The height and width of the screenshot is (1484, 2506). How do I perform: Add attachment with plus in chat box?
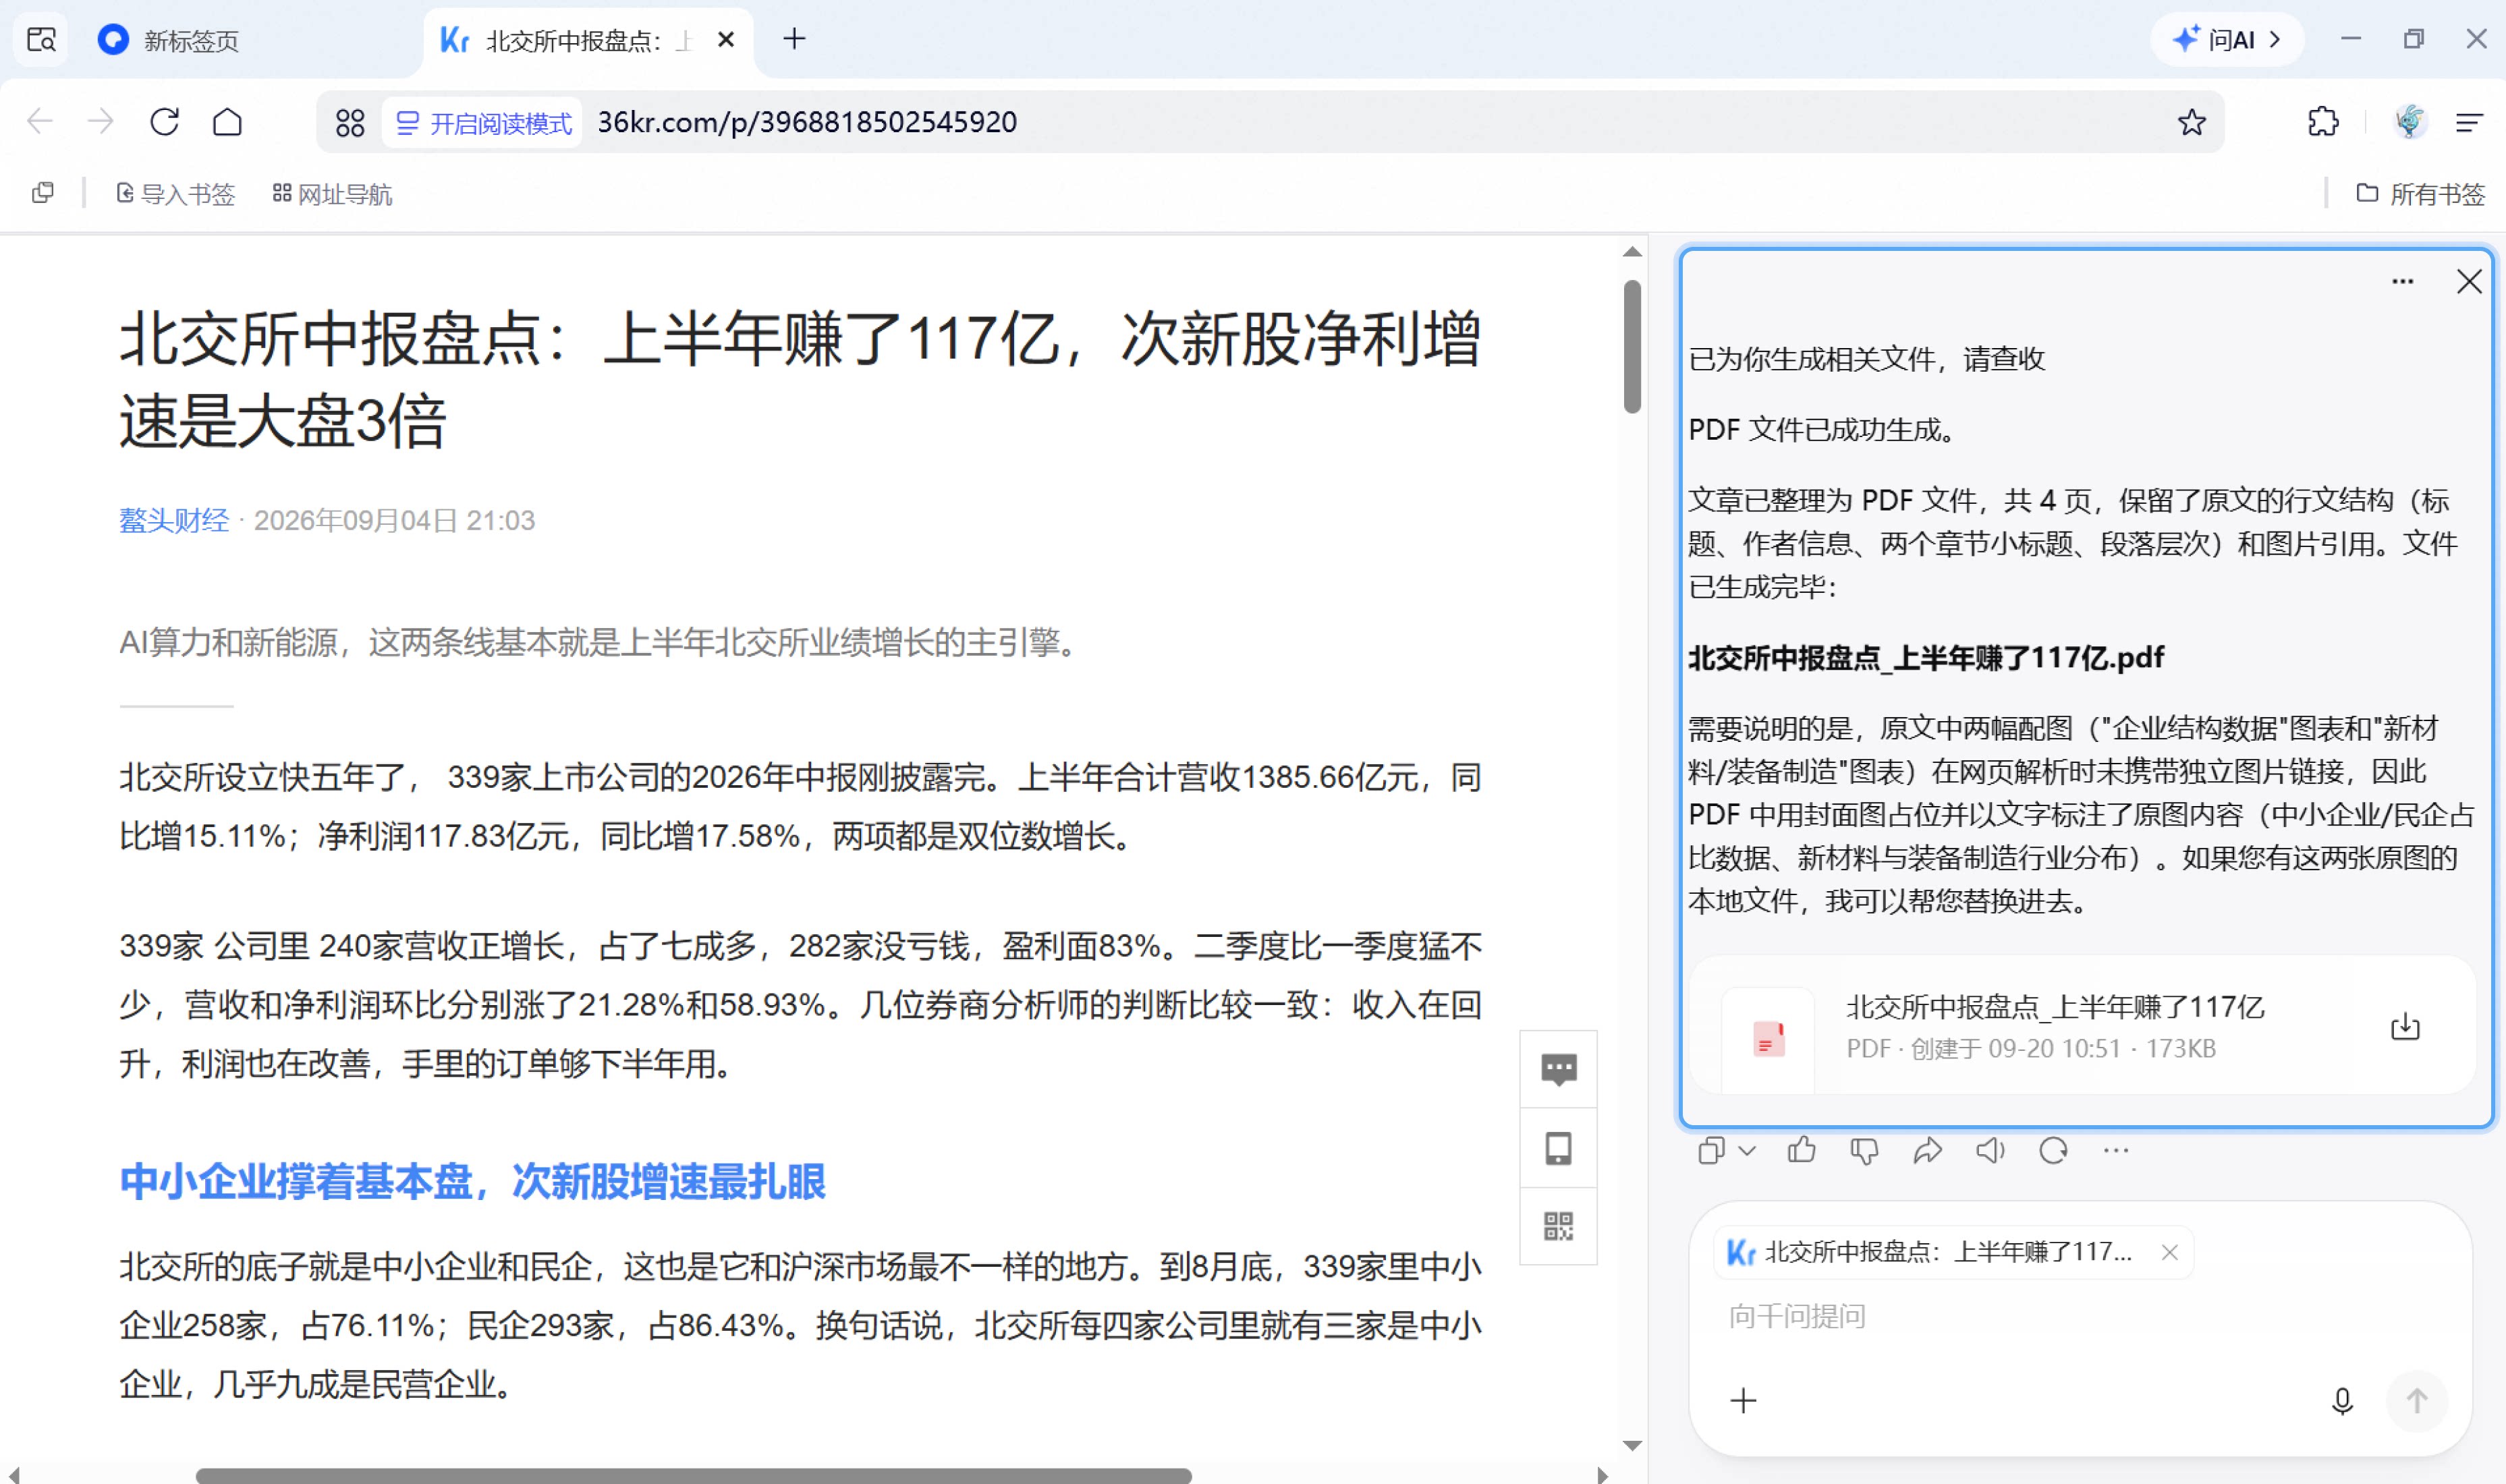coord(1743,1401)
